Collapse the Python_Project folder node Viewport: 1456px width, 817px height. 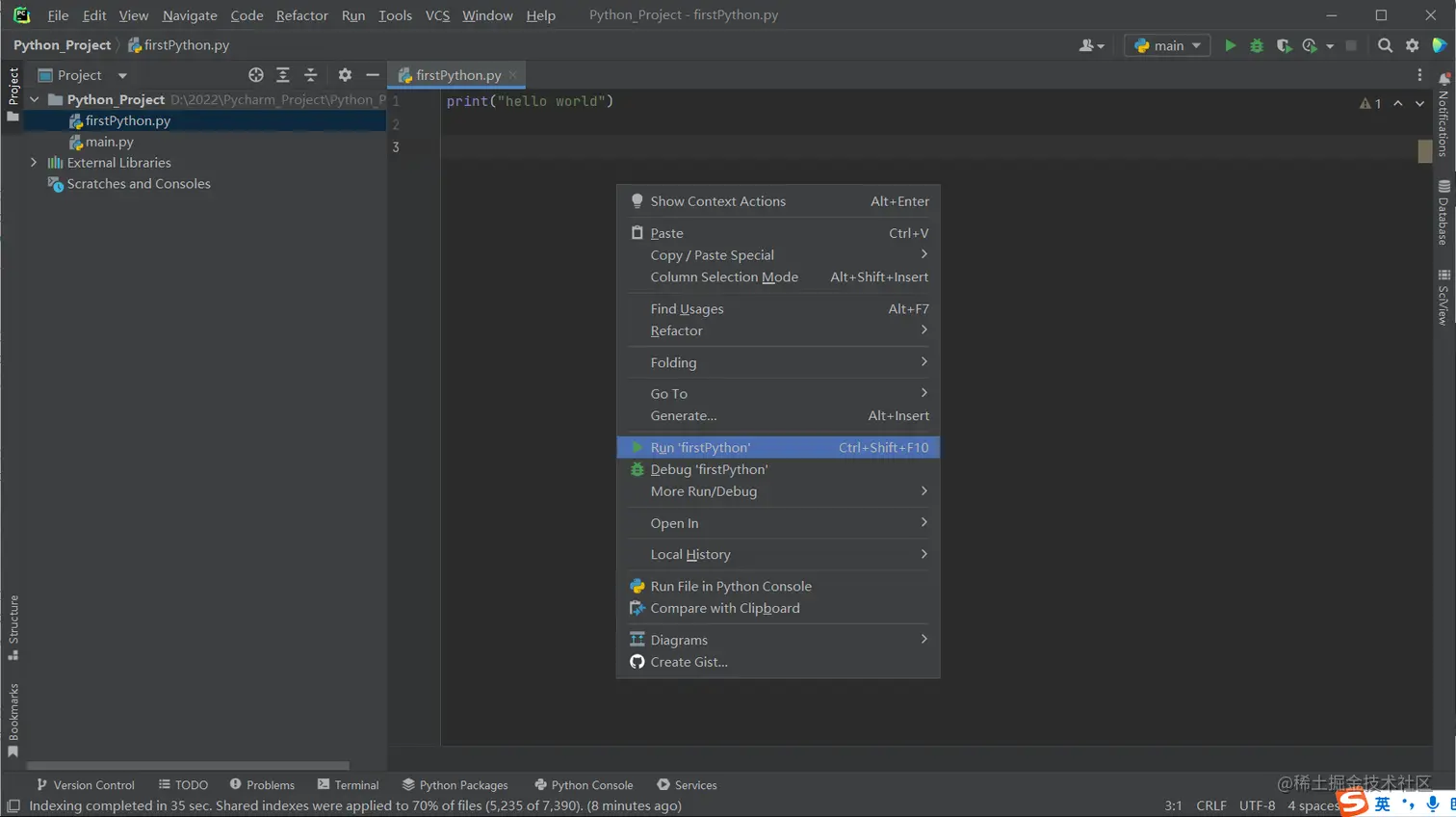(x=35, y=99)
